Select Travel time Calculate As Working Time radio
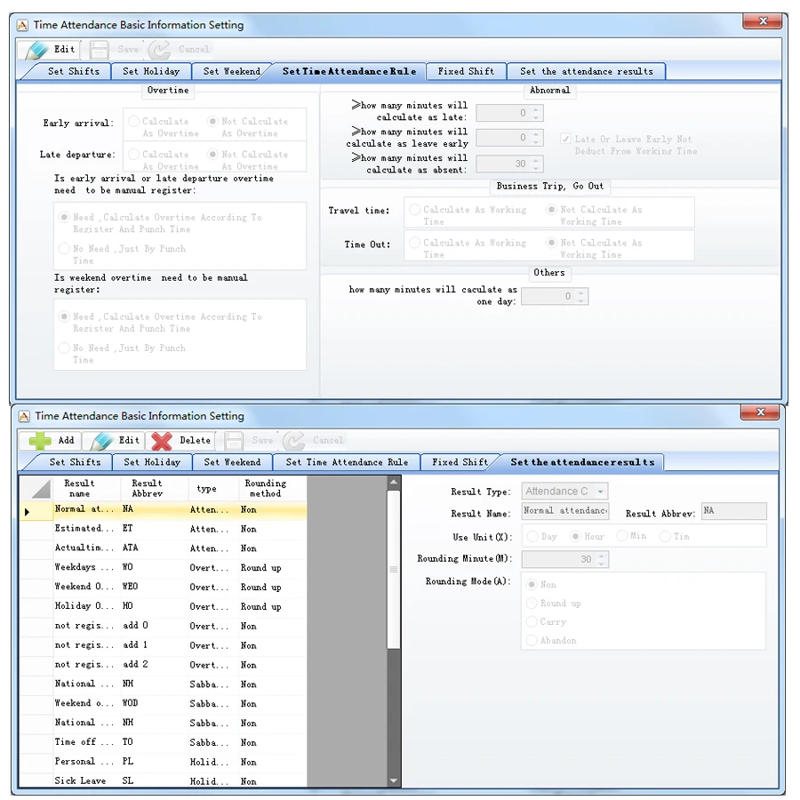The image size is (800, 800). click(415, 210)
